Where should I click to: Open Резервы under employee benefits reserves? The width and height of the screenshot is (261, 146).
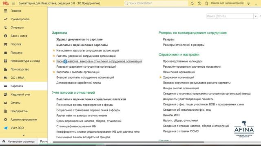click(168, 39)
